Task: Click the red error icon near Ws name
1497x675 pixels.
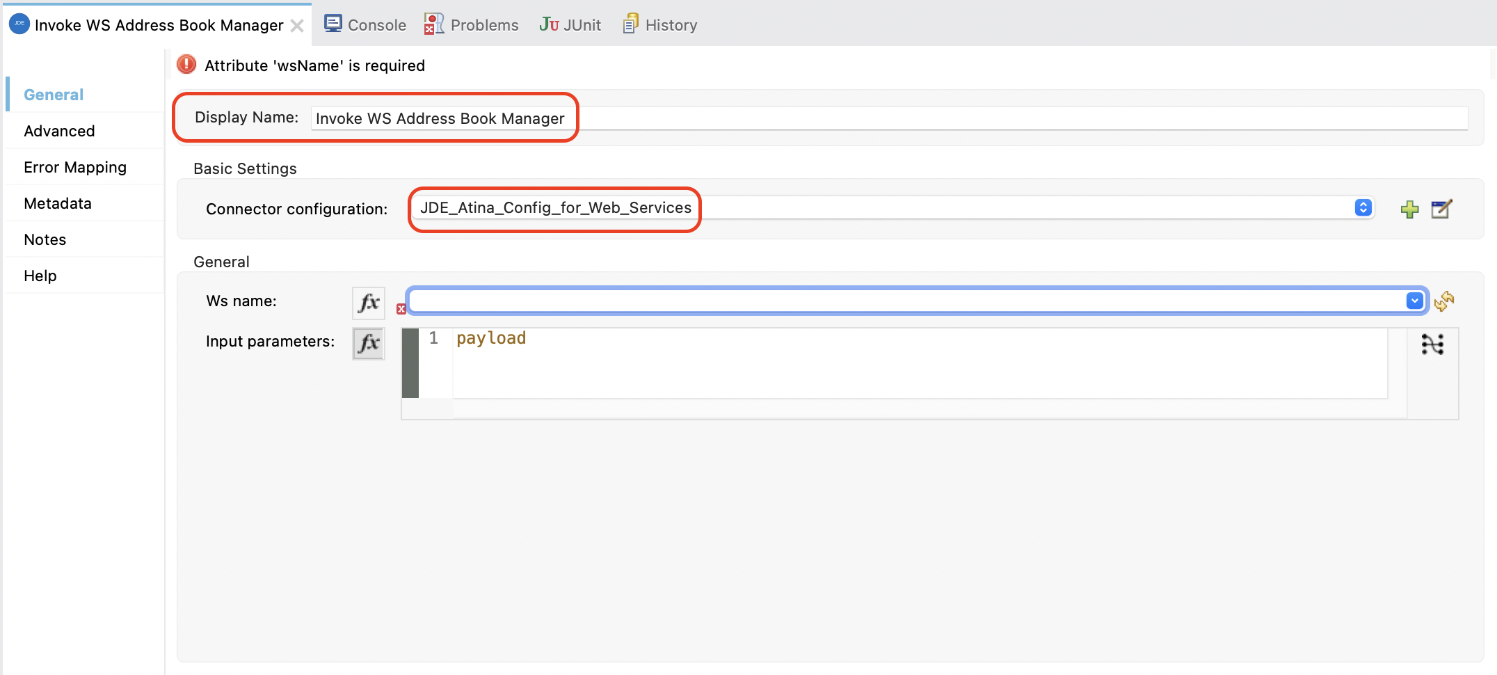Action: pyautogui.click(x=401, y=309)
